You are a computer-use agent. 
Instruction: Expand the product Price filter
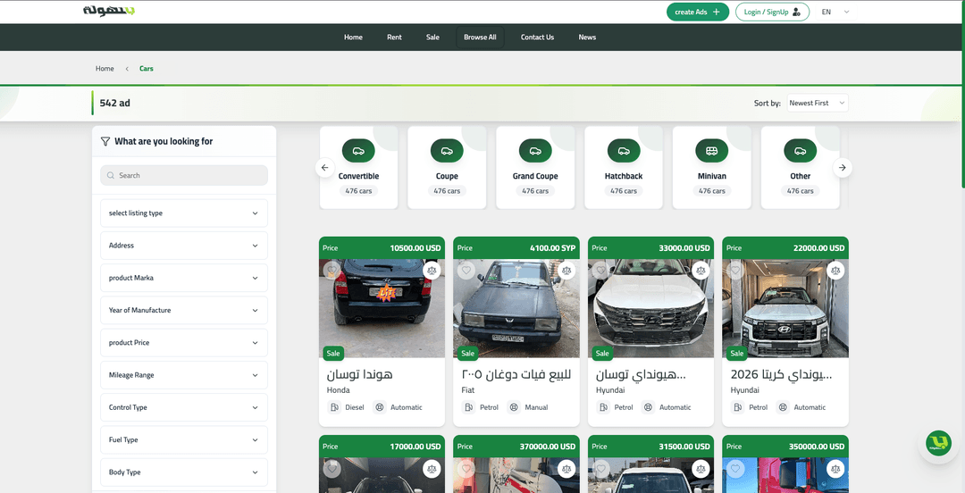[184, 343]
